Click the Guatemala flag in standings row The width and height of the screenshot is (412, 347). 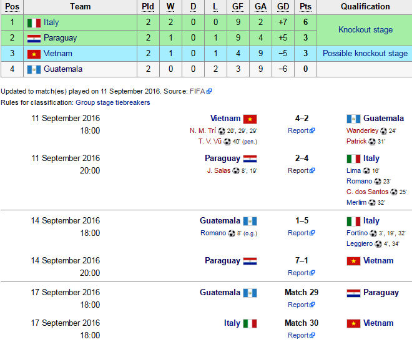pos(34,70)
